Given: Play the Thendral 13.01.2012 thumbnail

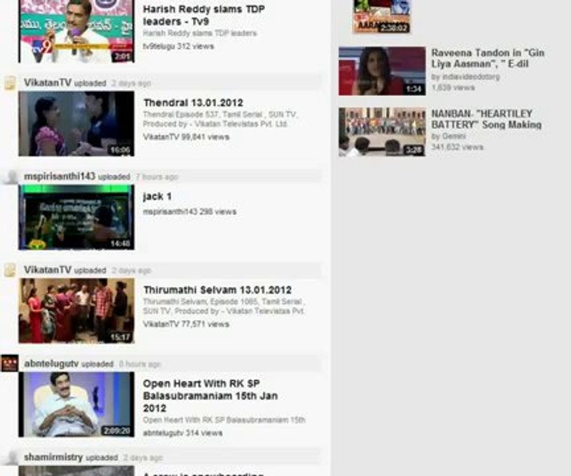Looking at the screenshot, I should [x=77, y=124].
